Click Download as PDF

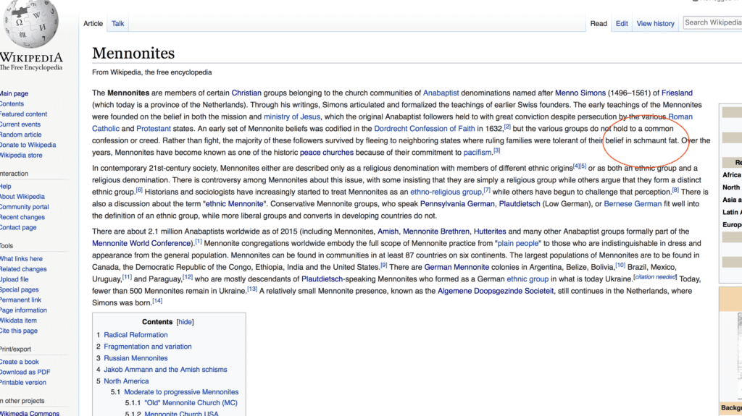tap(25, 372)
